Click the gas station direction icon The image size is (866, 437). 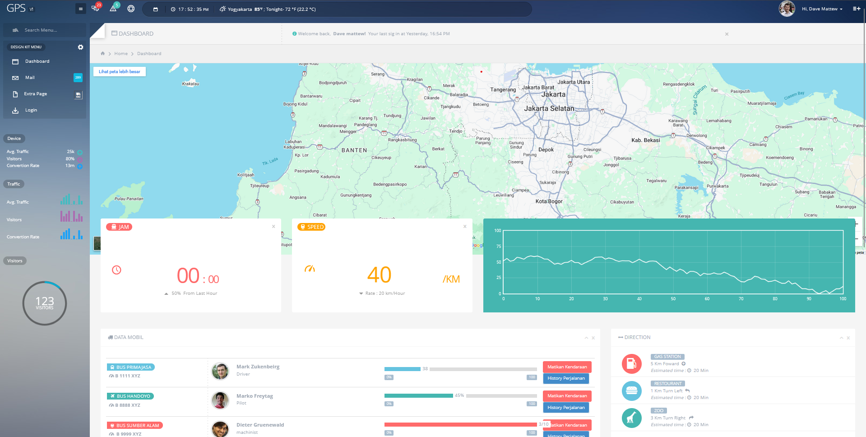(x=631, y=363)
